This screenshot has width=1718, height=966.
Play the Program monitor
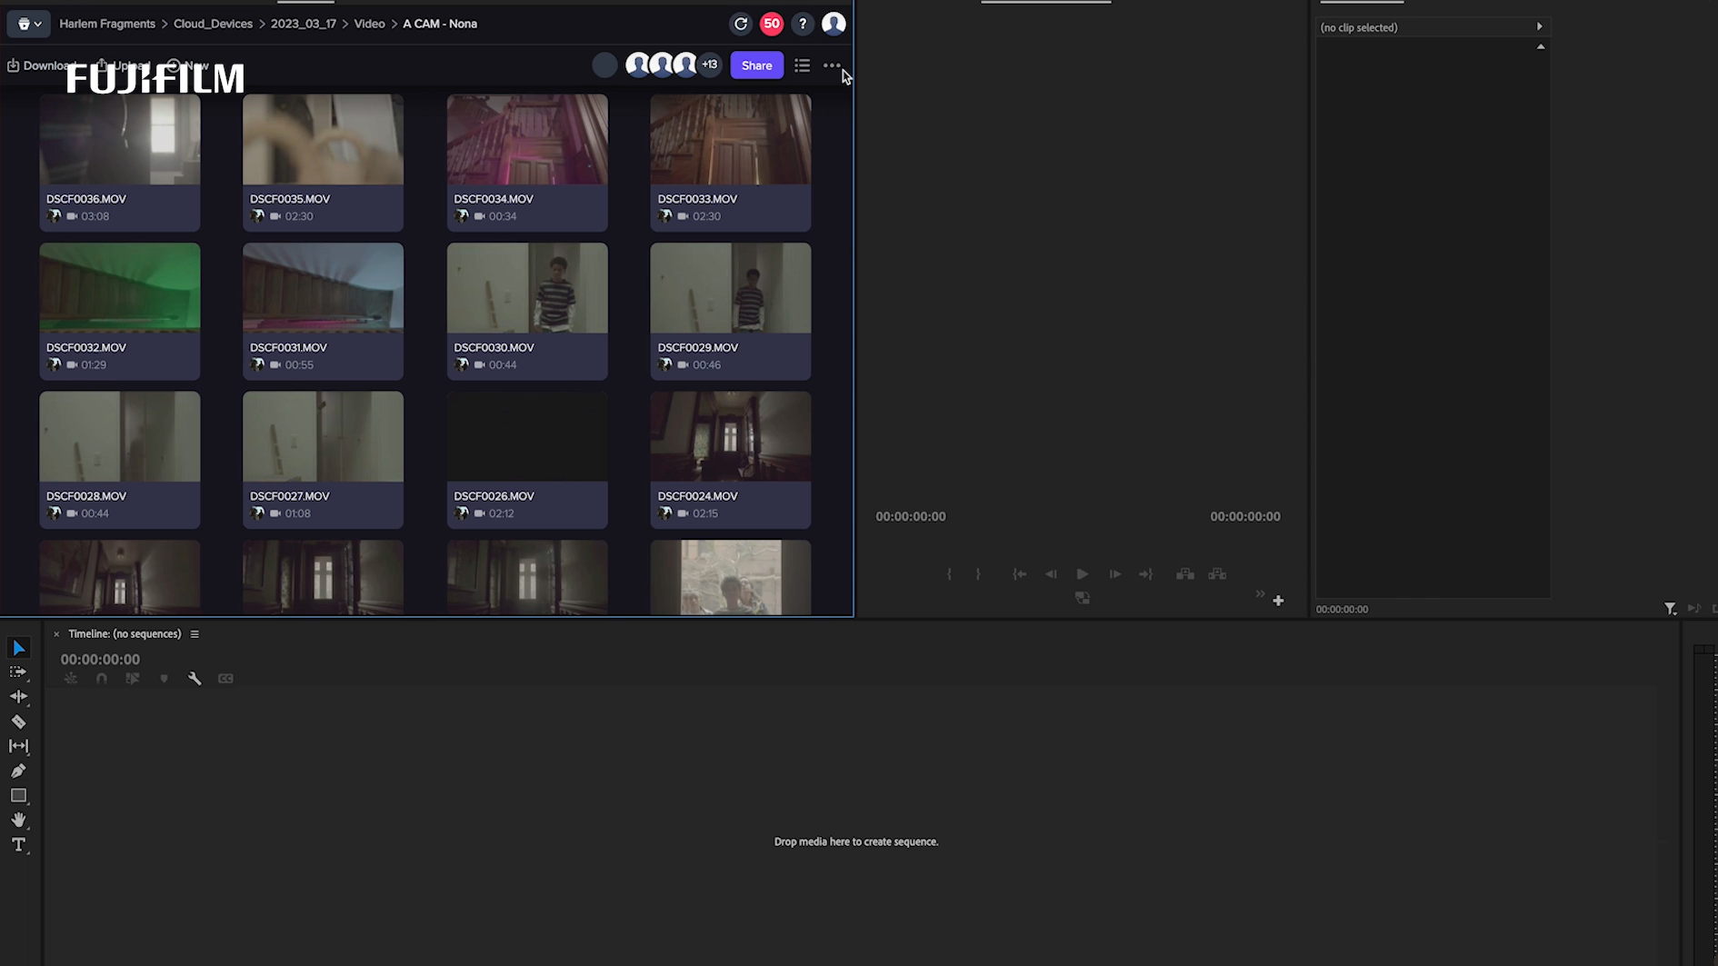[x=1083, y=574]
